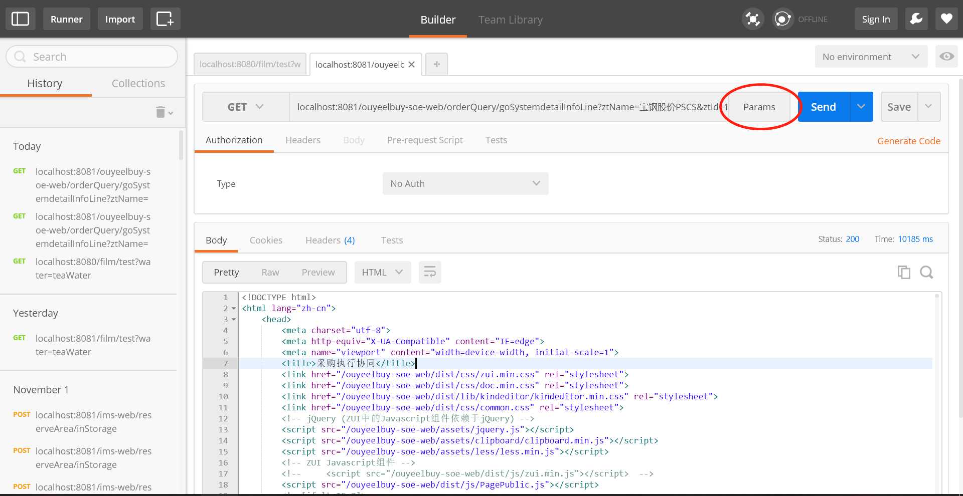This screenshot has height=496, width=963.
Task: Click the Runner button
Action: click(66, 19)
